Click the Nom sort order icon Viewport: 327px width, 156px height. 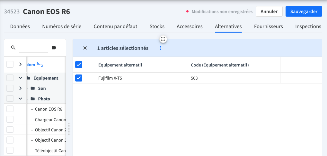point(39,64)
